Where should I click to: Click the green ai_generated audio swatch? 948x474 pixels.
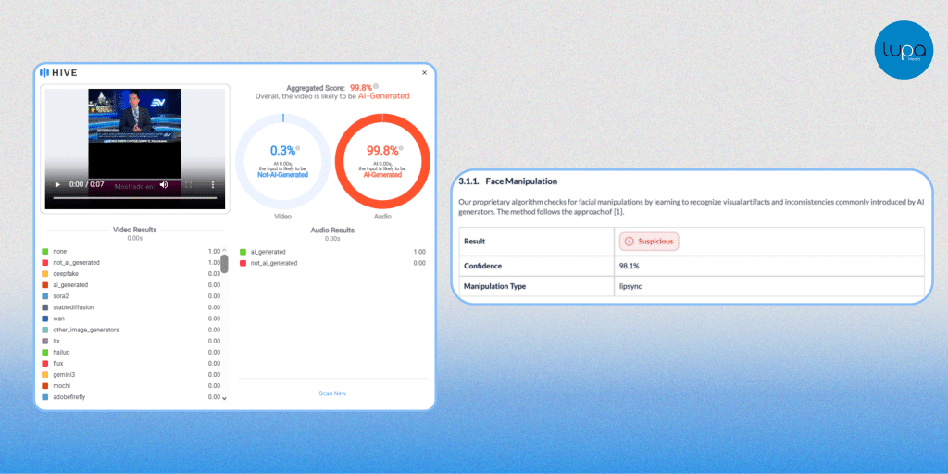[243, 252]
